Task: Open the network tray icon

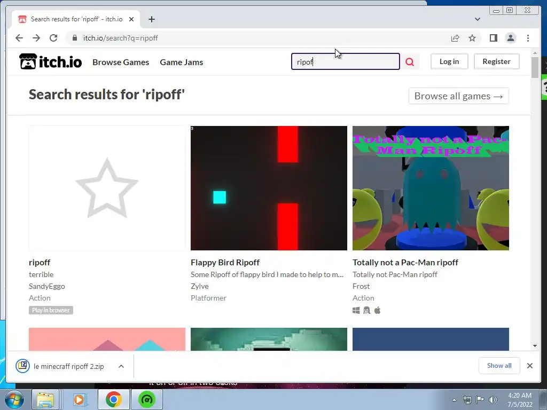Action: tap(467, 400)
